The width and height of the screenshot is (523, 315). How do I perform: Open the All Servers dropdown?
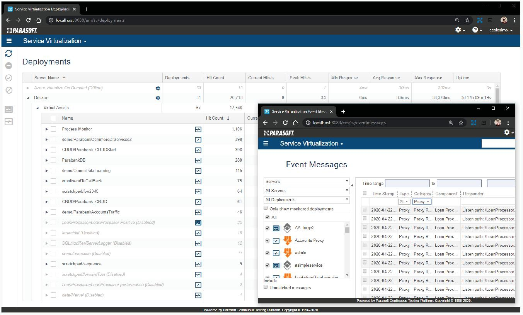click(x=307, y=191)
